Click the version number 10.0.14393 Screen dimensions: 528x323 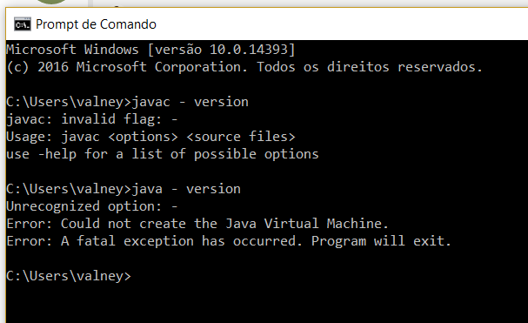click(248, 50)
